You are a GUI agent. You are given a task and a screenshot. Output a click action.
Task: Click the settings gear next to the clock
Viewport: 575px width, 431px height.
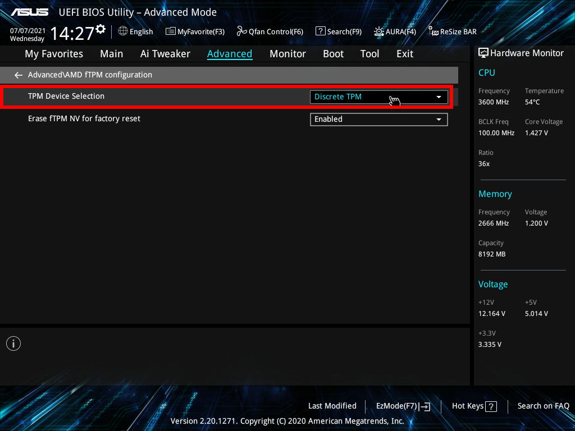pyautogui.click(x=101, y=29)
